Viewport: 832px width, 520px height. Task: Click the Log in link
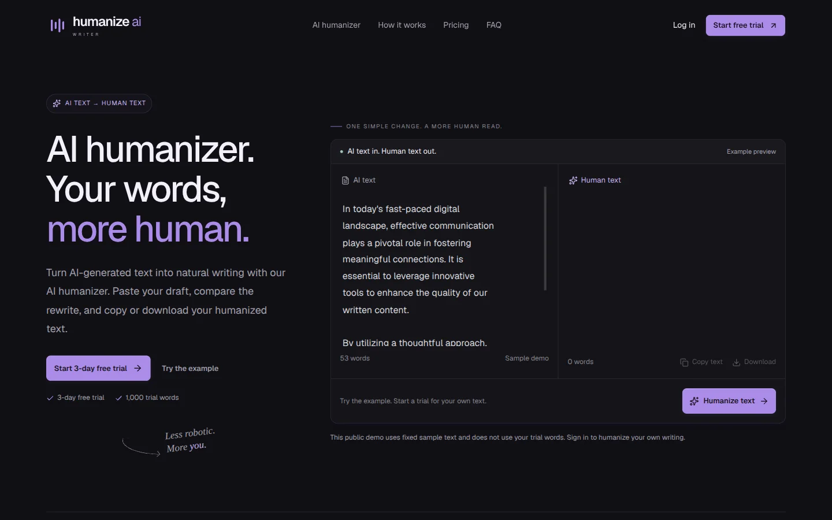click(684, 25)
